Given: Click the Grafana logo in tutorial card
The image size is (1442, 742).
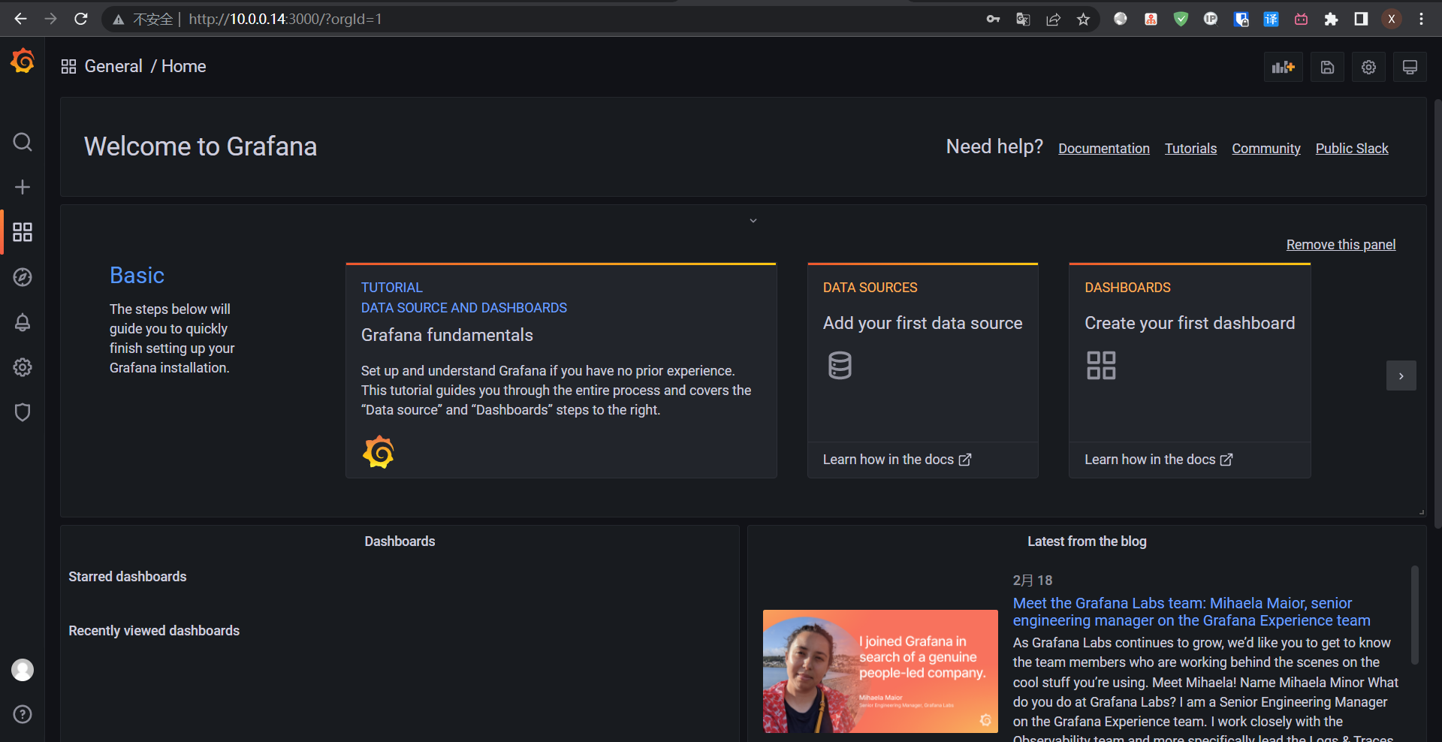Looking at the screenshot, I should point(379,452).
